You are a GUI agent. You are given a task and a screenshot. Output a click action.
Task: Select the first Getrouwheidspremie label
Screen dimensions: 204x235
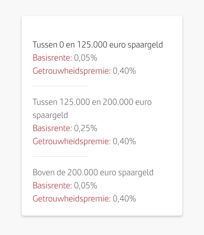pos(72,71)
